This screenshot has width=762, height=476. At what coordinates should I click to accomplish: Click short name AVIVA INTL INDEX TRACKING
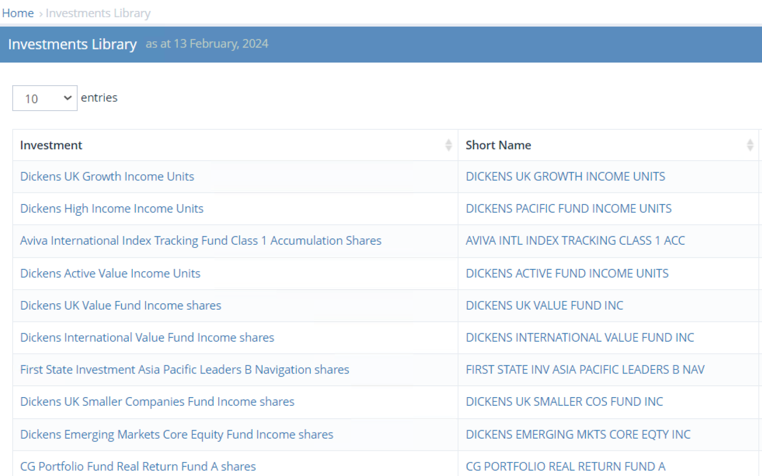575,241
